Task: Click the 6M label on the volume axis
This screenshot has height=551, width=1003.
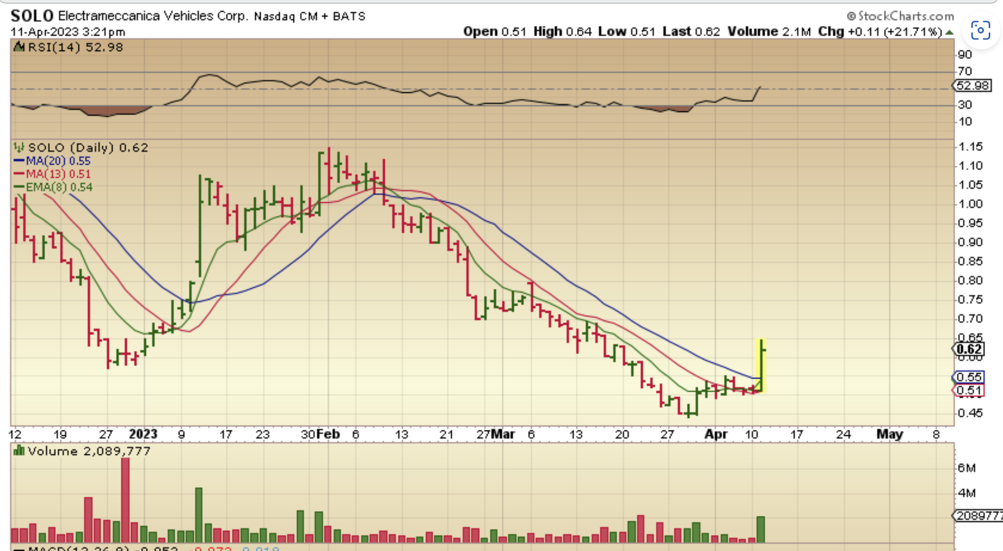Action: (967, 468)
